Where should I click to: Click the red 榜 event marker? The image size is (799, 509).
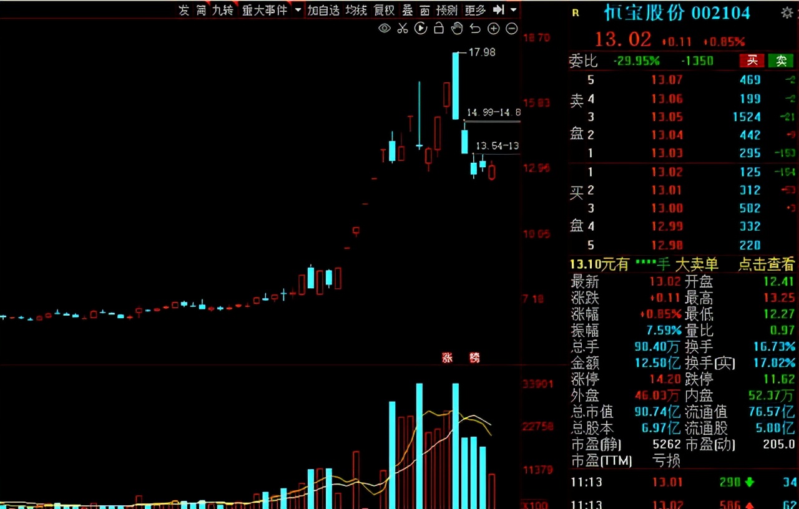(475, 358)
